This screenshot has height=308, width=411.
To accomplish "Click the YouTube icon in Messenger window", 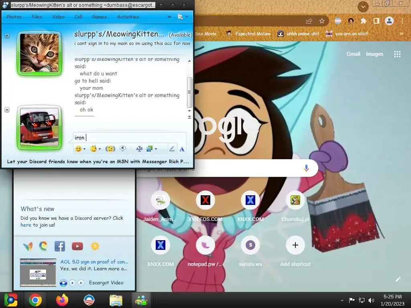I will (77, 246).
